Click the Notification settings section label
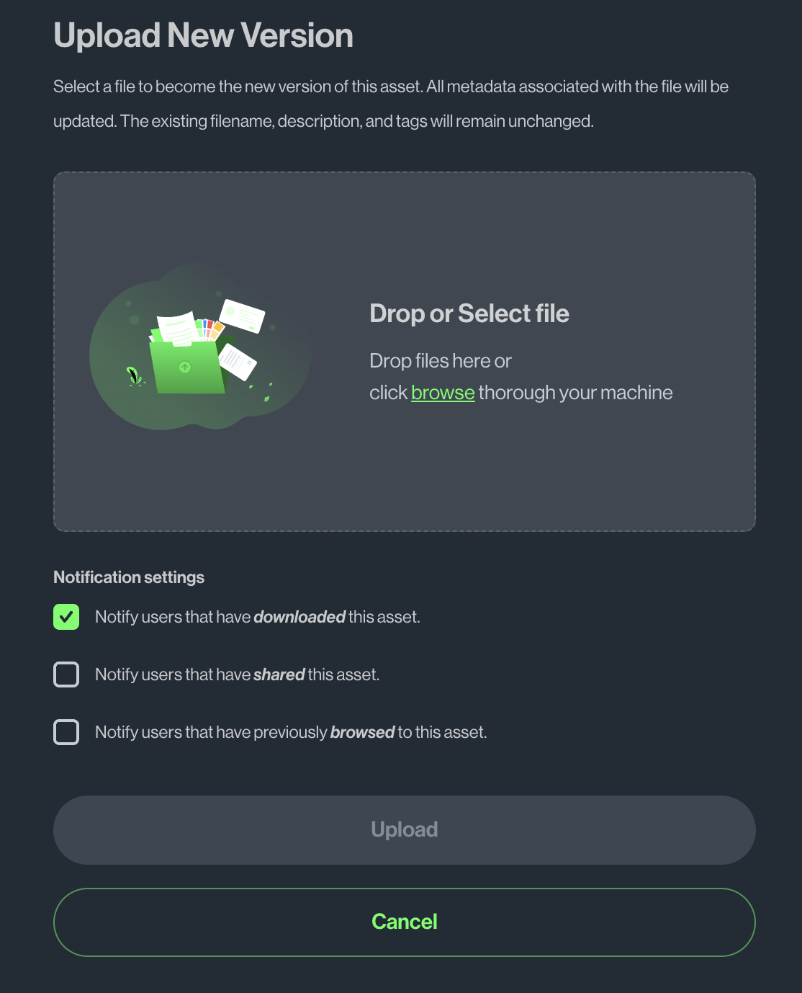This screenshot has height=993, width=802. 128,576
